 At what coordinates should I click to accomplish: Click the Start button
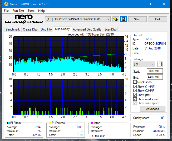[137, 19]
